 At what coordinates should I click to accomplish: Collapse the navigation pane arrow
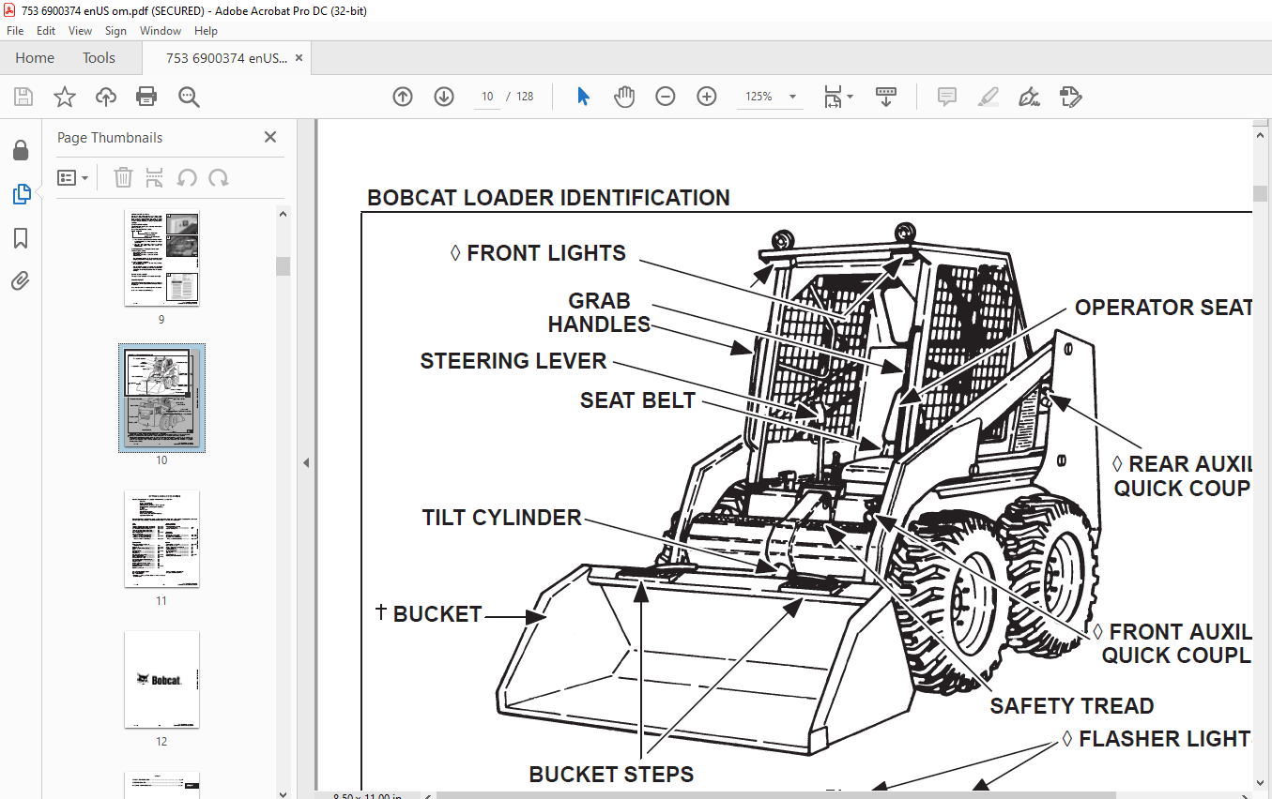point(305,462)
